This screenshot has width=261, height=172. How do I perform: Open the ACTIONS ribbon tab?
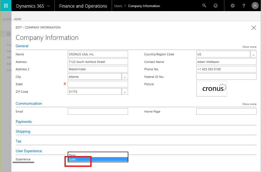(7, 19)
